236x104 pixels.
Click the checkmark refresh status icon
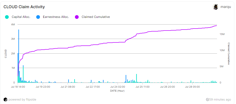pyautogui.click(x=207, y=100)
